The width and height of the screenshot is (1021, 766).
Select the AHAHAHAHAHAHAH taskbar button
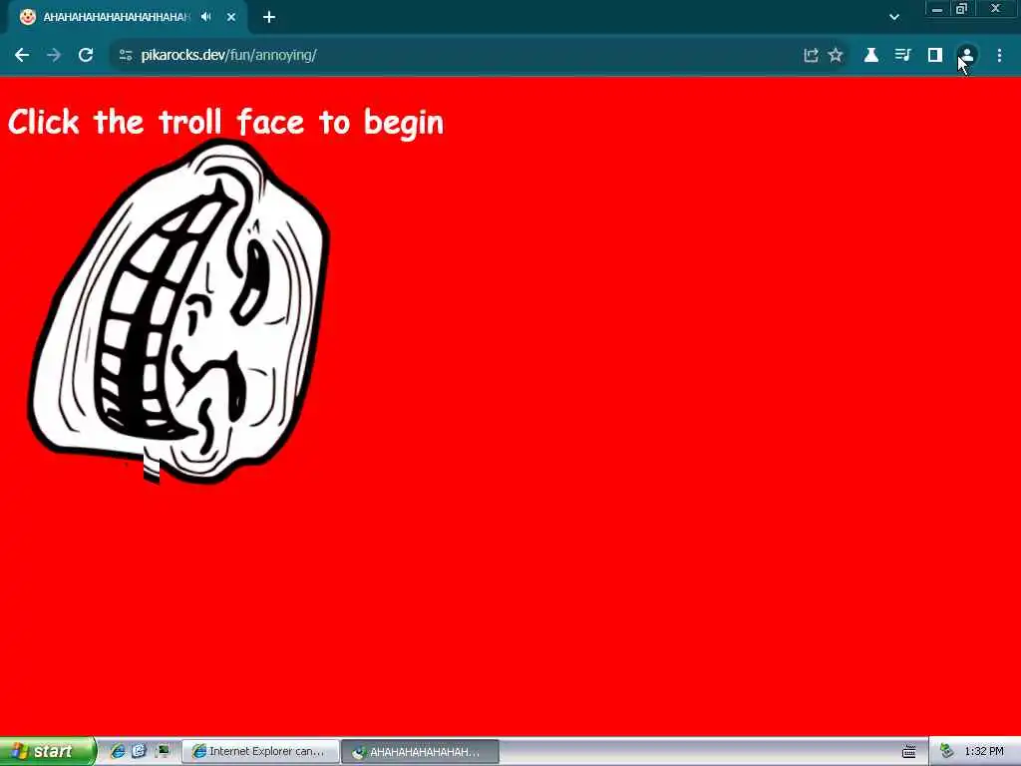[420, 752]
